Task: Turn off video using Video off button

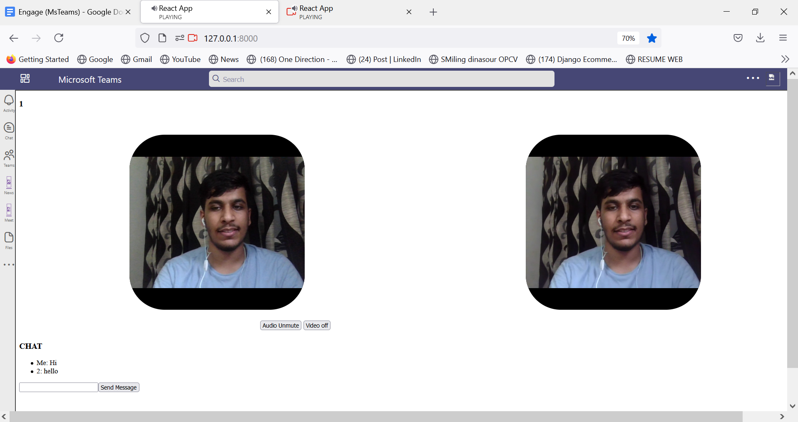Action: (316, 325)
